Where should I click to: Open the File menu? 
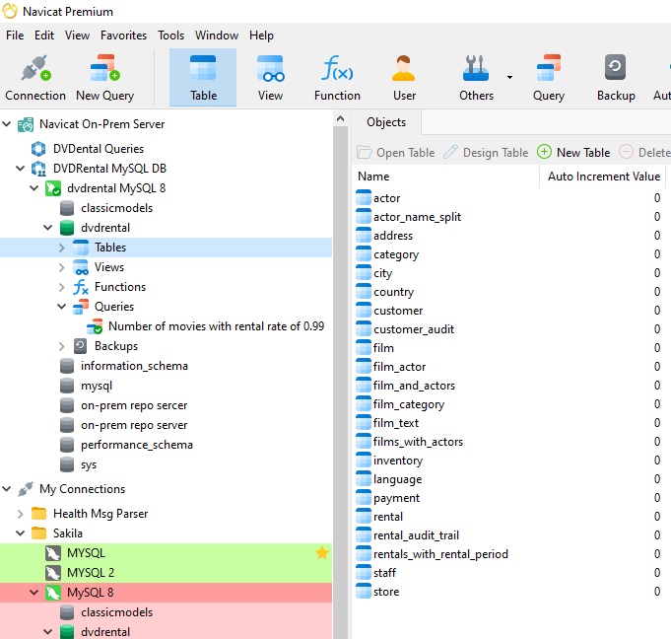point(15,35)
